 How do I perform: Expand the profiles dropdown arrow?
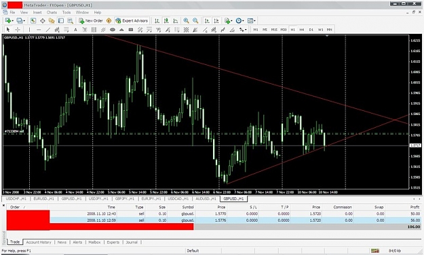[24, 21]
